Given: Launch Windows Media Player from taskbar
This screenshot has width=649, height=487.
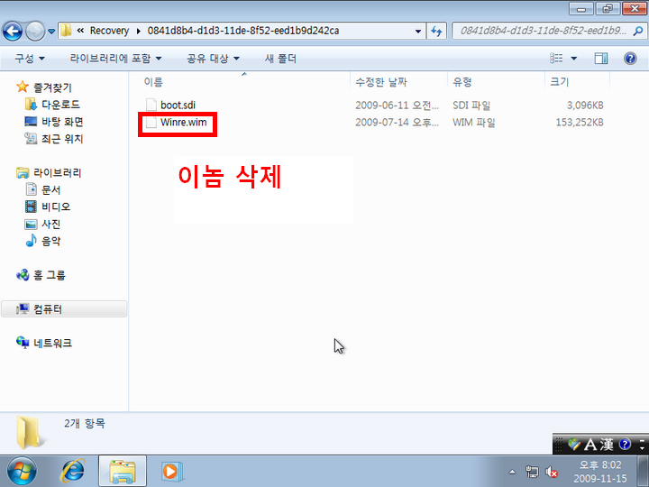Looking at the screenshot, I should coord(170,472).
